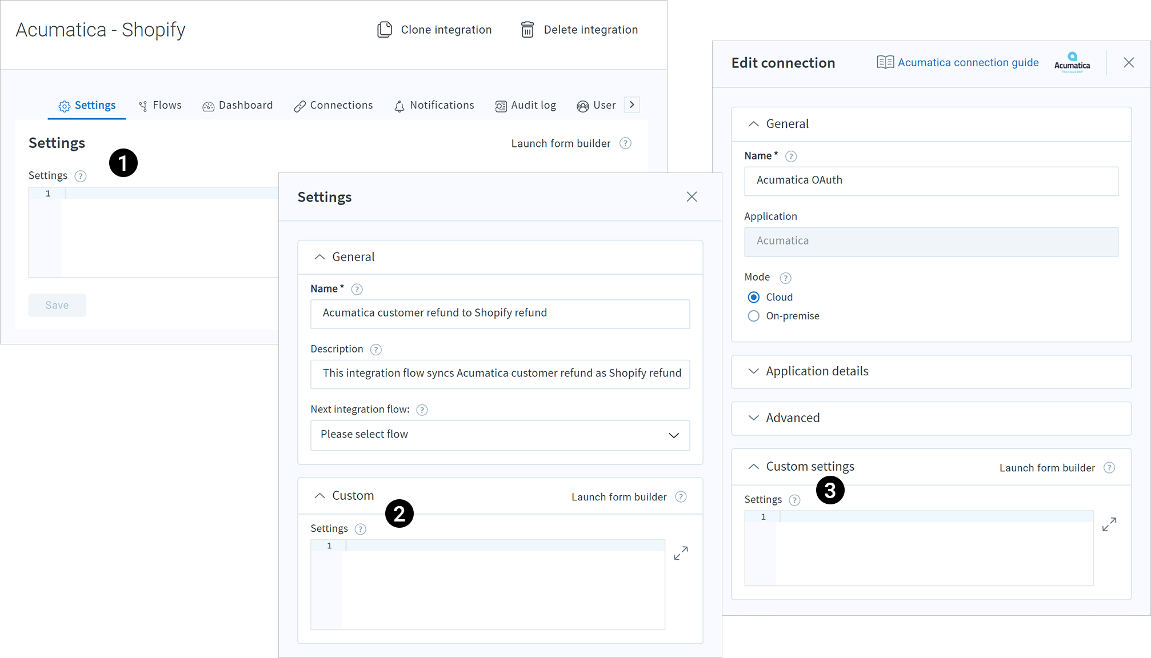The width and height of the screenshot is (1151, 658).
Task: Launch form builder in Custom settings
Action: (x=1047, y=468)
